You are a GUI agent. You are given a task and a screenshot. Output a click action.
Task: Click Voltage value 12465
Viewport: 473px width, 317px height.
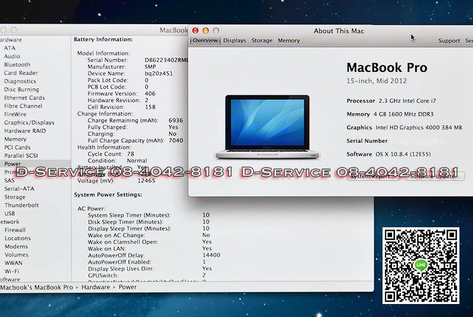146,181
